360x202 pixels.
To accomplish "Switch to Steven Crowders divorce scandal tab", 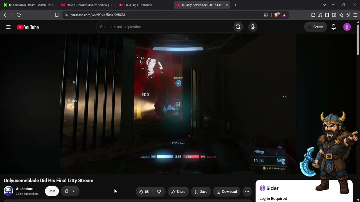I will (x=87, y=5).
